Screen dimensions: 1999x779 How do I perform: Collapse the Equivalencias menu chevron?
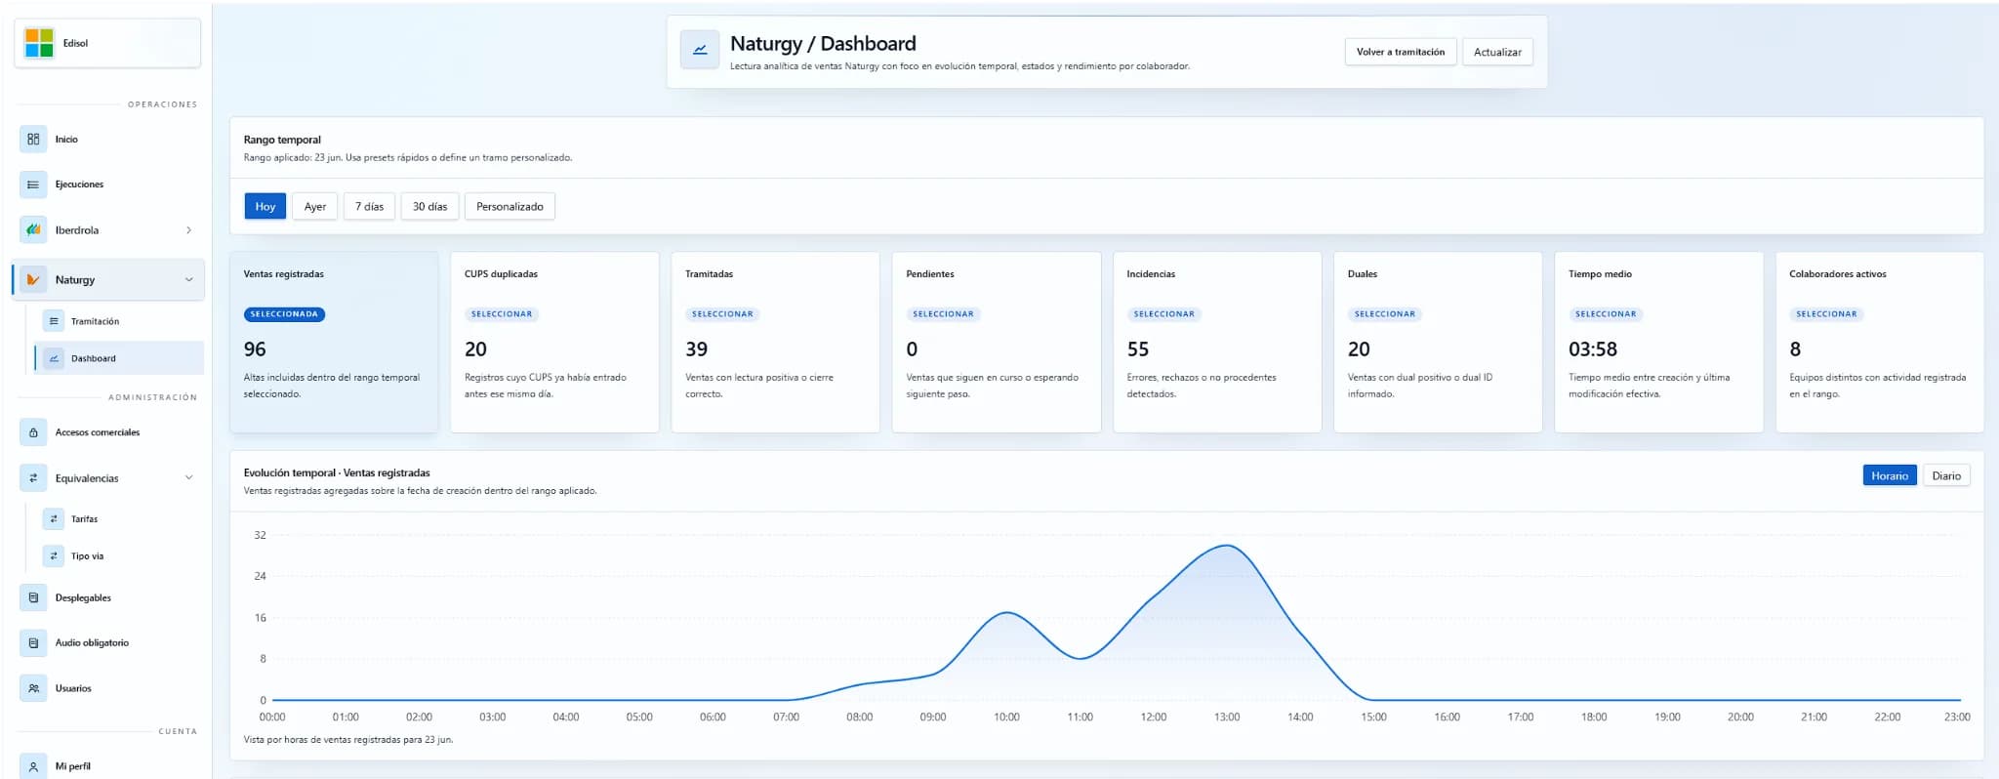point(188,477)
